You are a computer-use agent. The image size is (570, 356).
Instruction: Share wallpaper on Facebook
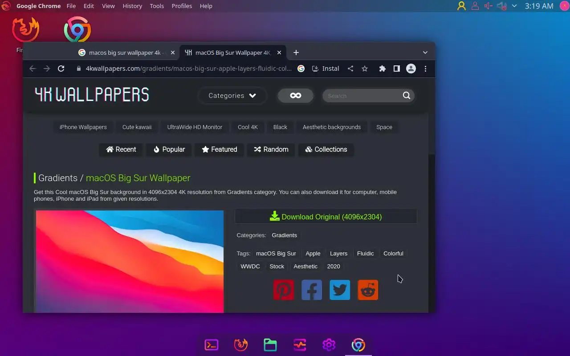(312, 290)
